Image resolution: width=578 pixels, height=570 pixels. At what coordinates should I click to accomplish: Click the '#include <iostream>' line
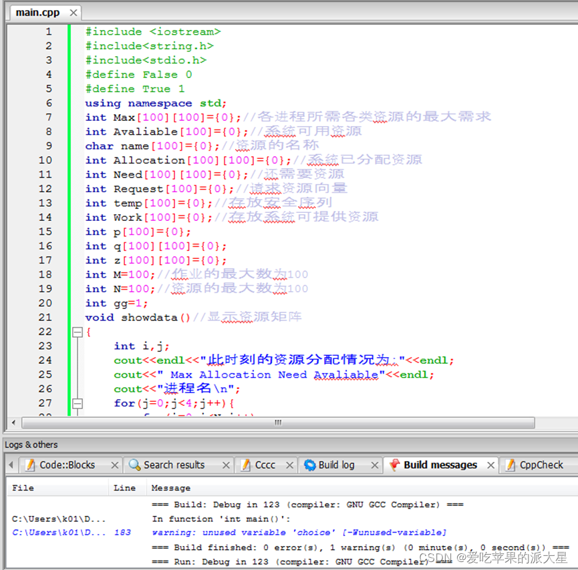153,32
